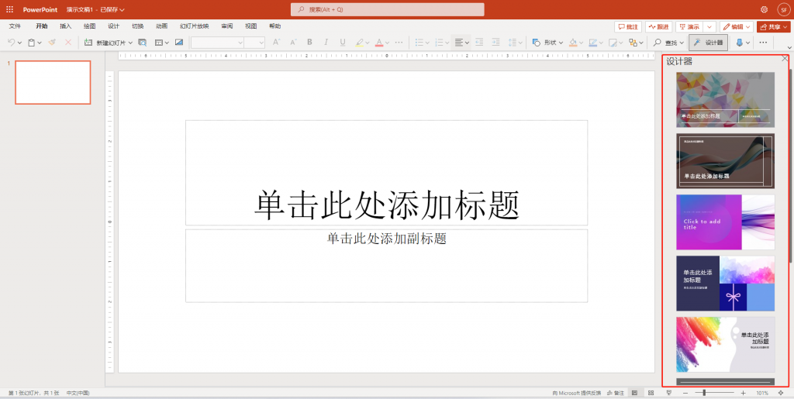
Task: Select slide 1 thumbnail in panel
Action: [x=53, y=82]
